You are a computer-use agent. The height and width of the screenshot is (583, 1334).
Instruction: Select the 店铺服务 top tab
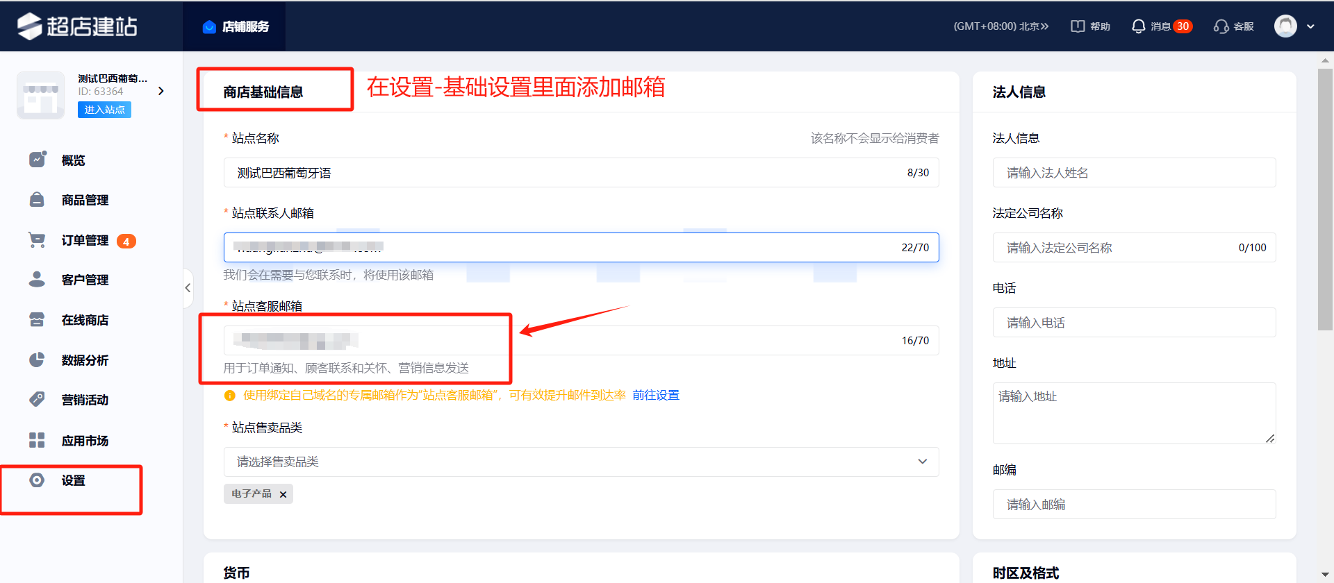click(235, 26)
